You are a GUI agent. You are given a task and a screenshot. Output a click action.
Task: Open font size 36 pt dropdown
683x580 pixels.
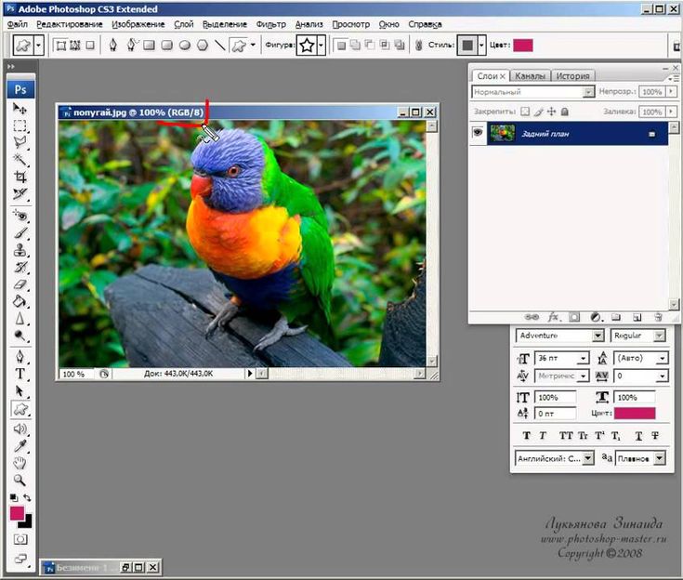coord(584,358)
